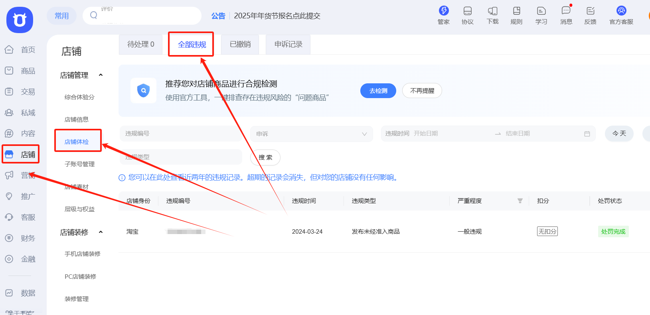The image size is (650, 315).
Task: Open the 交易 sidebar section
Action: point(20,92)
